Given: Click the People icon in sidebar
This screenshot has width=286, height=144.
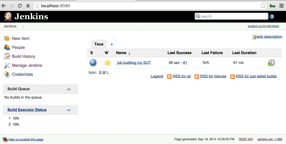Looking at the screenshot, I should point(7,47).
